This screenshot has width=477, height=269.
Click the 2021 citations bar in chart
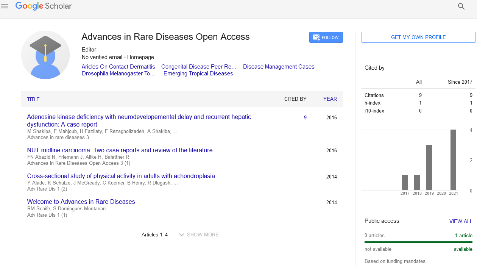(x=453, y=160)
